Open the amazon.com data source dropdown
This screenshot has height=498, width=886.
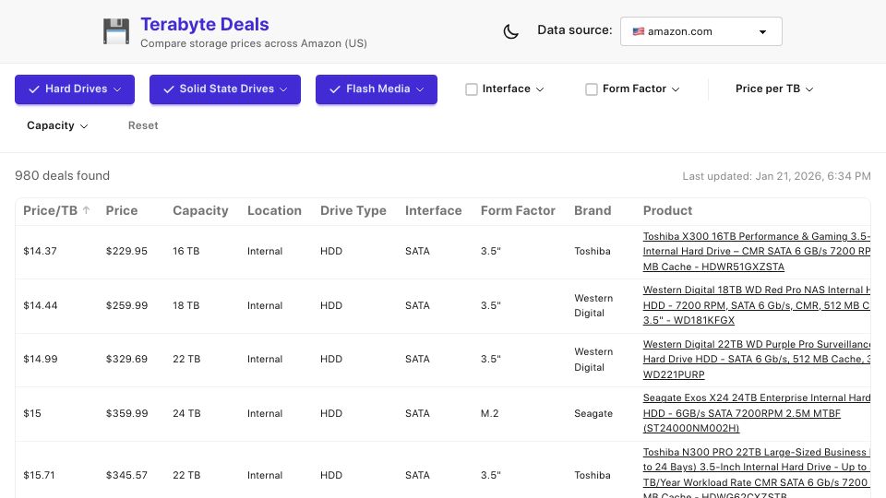(x=701, y=31)
